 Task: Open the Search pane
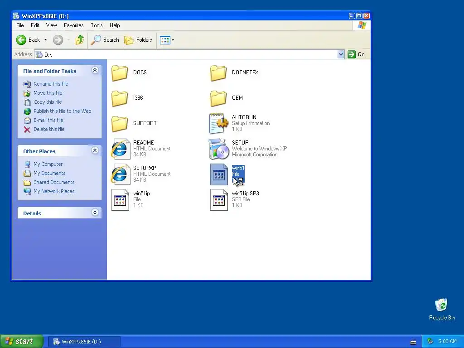click(x=105, y=40)
